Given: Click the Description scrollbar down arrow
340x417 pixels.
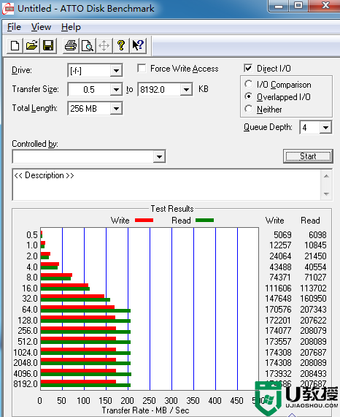Looking at the screenshot, I should tap(326, 194).
